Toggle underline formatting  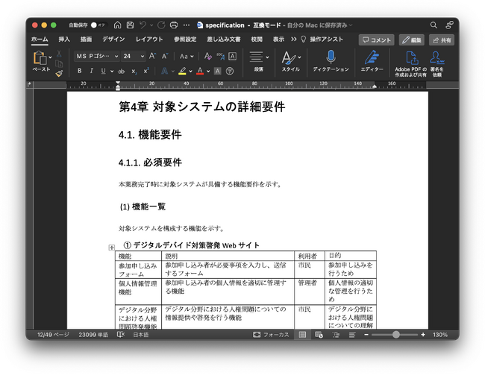(x=103, y=71)
